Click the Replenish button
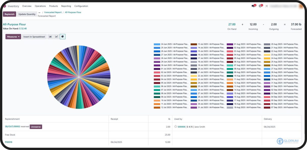Viewport: 307px width, 150px height. coord(10,14)
